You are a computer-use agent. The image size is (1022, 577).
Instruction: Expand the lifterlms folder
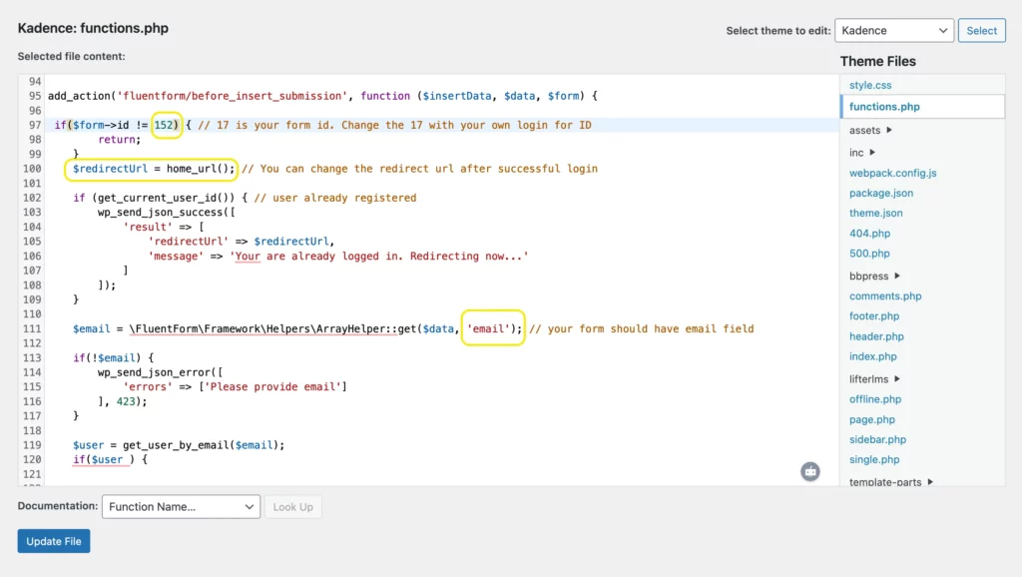pyautogui.click(x=874, y=378)
